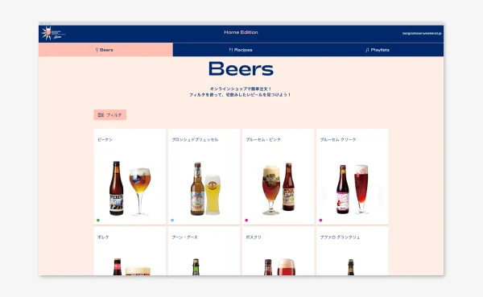
Task: Click the fork-knife icon in the Recipes tab
Action: [231, 50]
